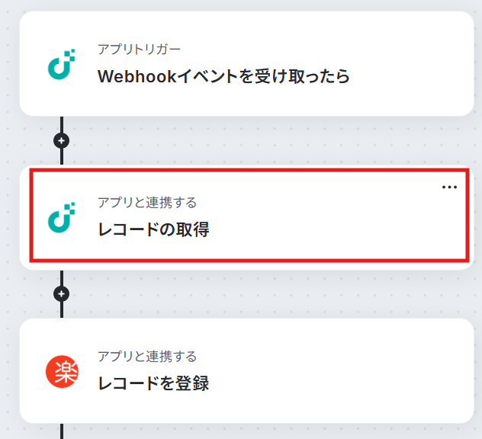Select the red-highlighted レコードの取得 card area
The height and width of the screenshot is (439, 482).
point(249,216)
